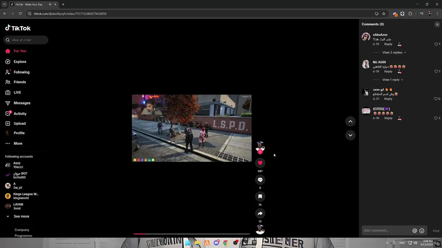
Task: Follow the creator via the red plus badge
Action: [x=260, y=152]
